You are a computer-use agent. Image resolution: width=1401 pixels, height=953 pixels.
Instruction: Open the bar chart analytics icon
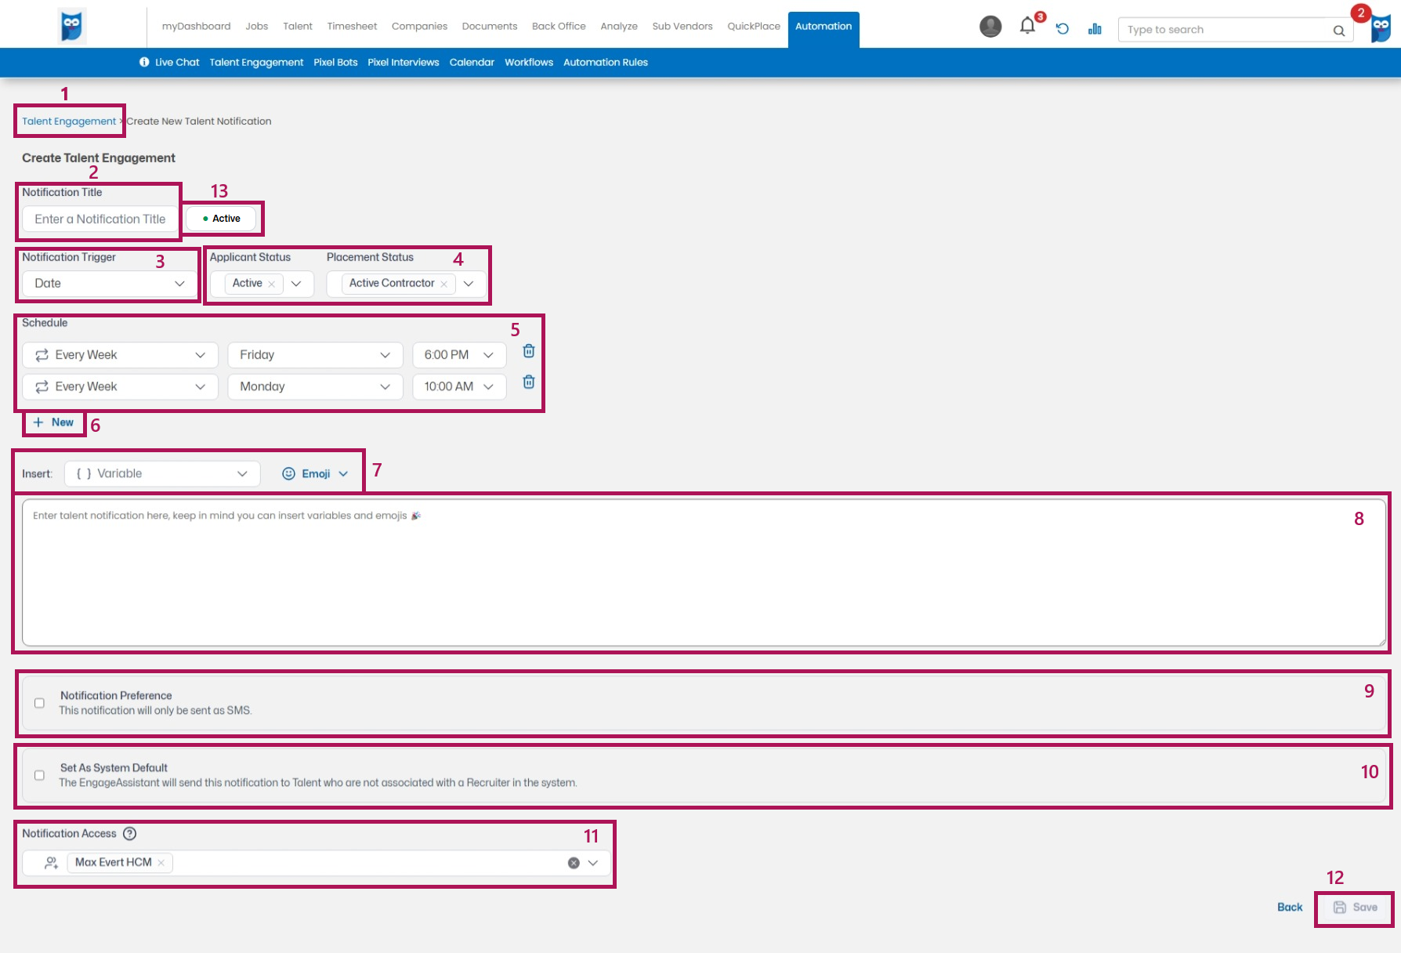[1095, 29]
